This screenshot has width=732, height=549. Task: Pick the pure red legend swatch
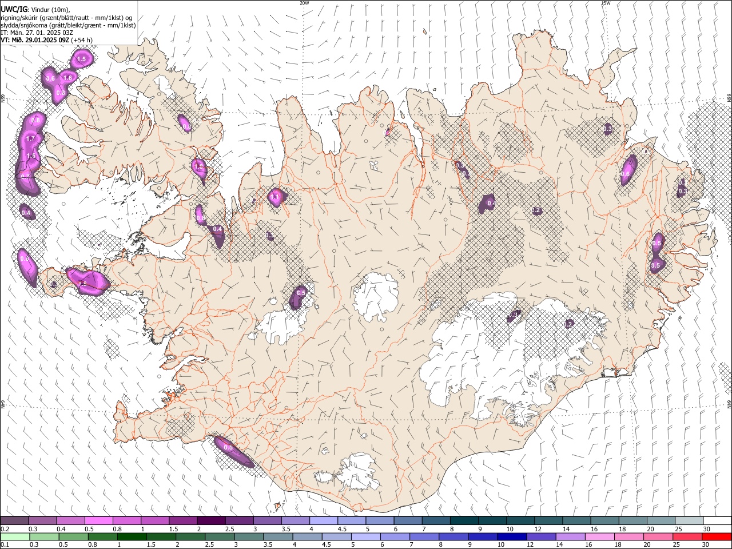click(x=717, y=537)
